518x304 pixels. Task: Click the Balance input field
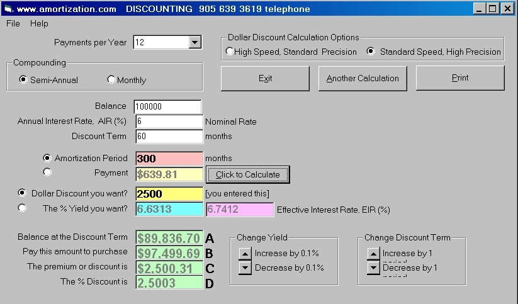pos(167,106)
